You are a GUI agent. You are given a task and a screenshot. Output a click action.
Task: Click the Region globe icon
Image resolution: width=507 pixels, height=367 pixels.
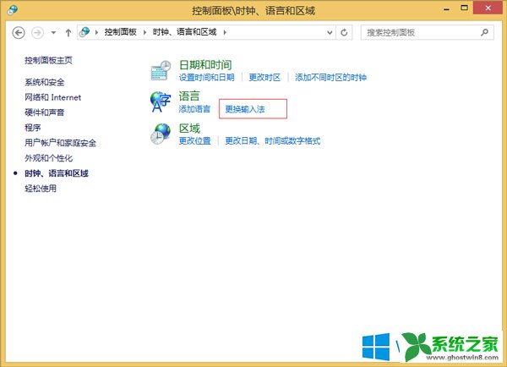click(161, 134)
